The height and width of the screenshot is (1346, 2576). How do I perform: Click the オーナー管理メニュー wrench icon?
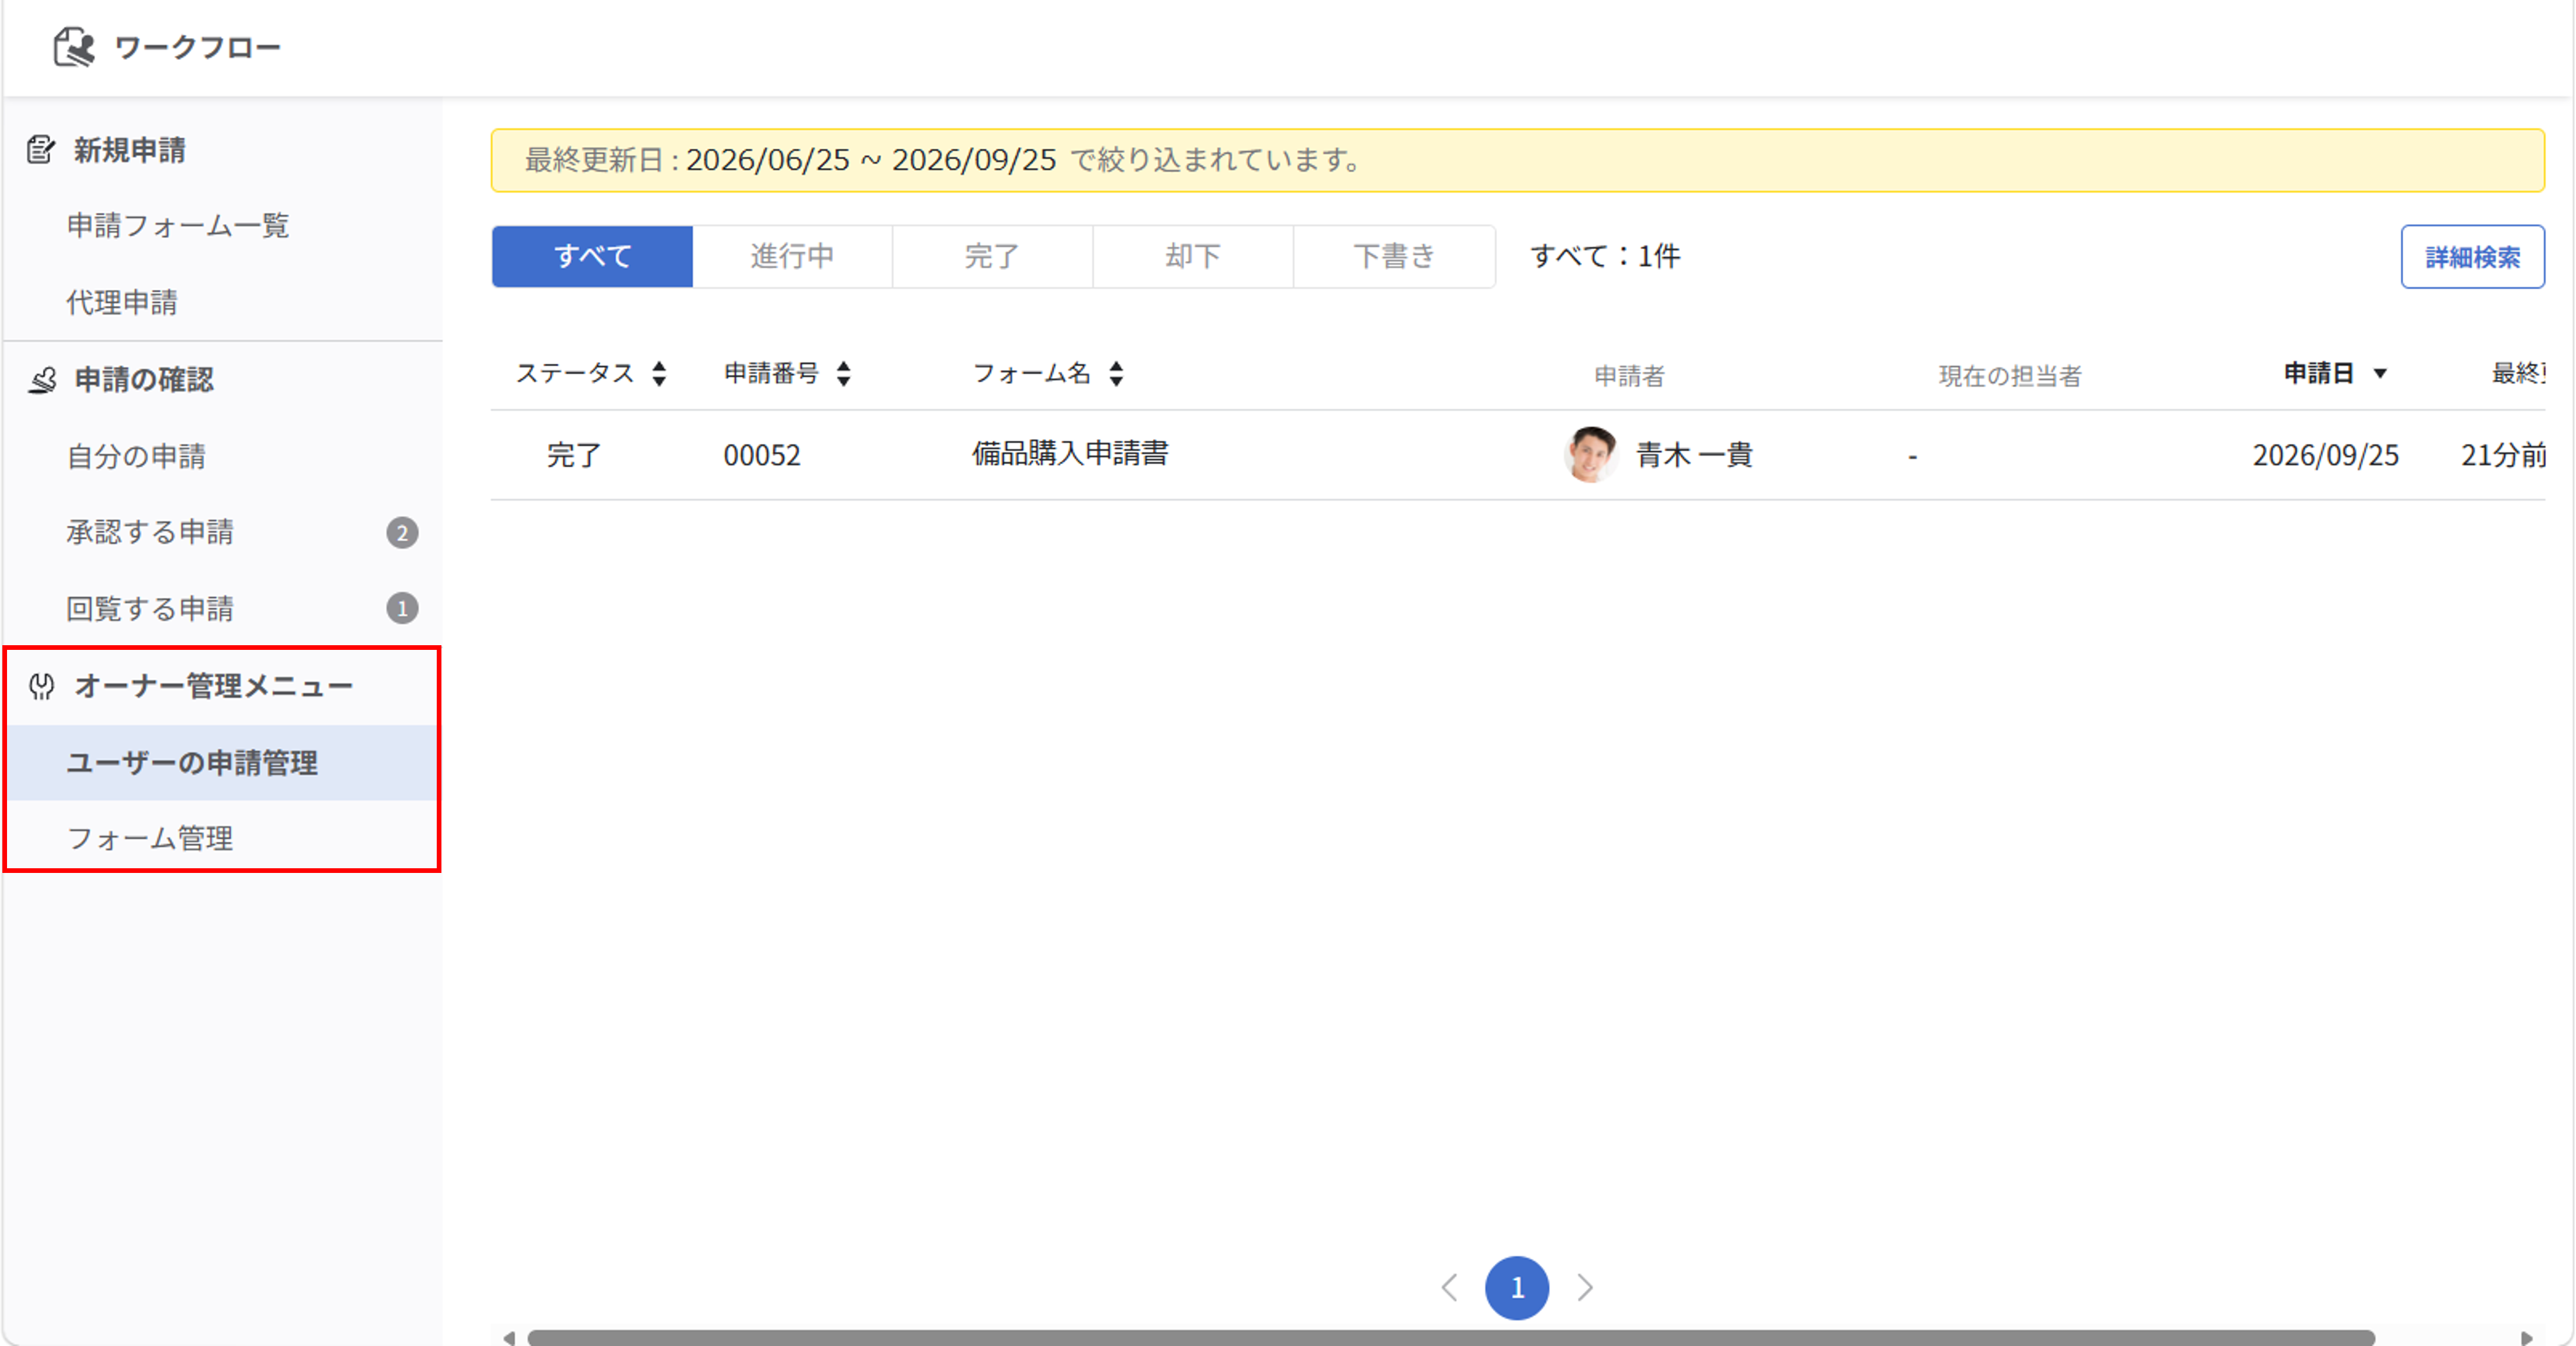(42, 686)
